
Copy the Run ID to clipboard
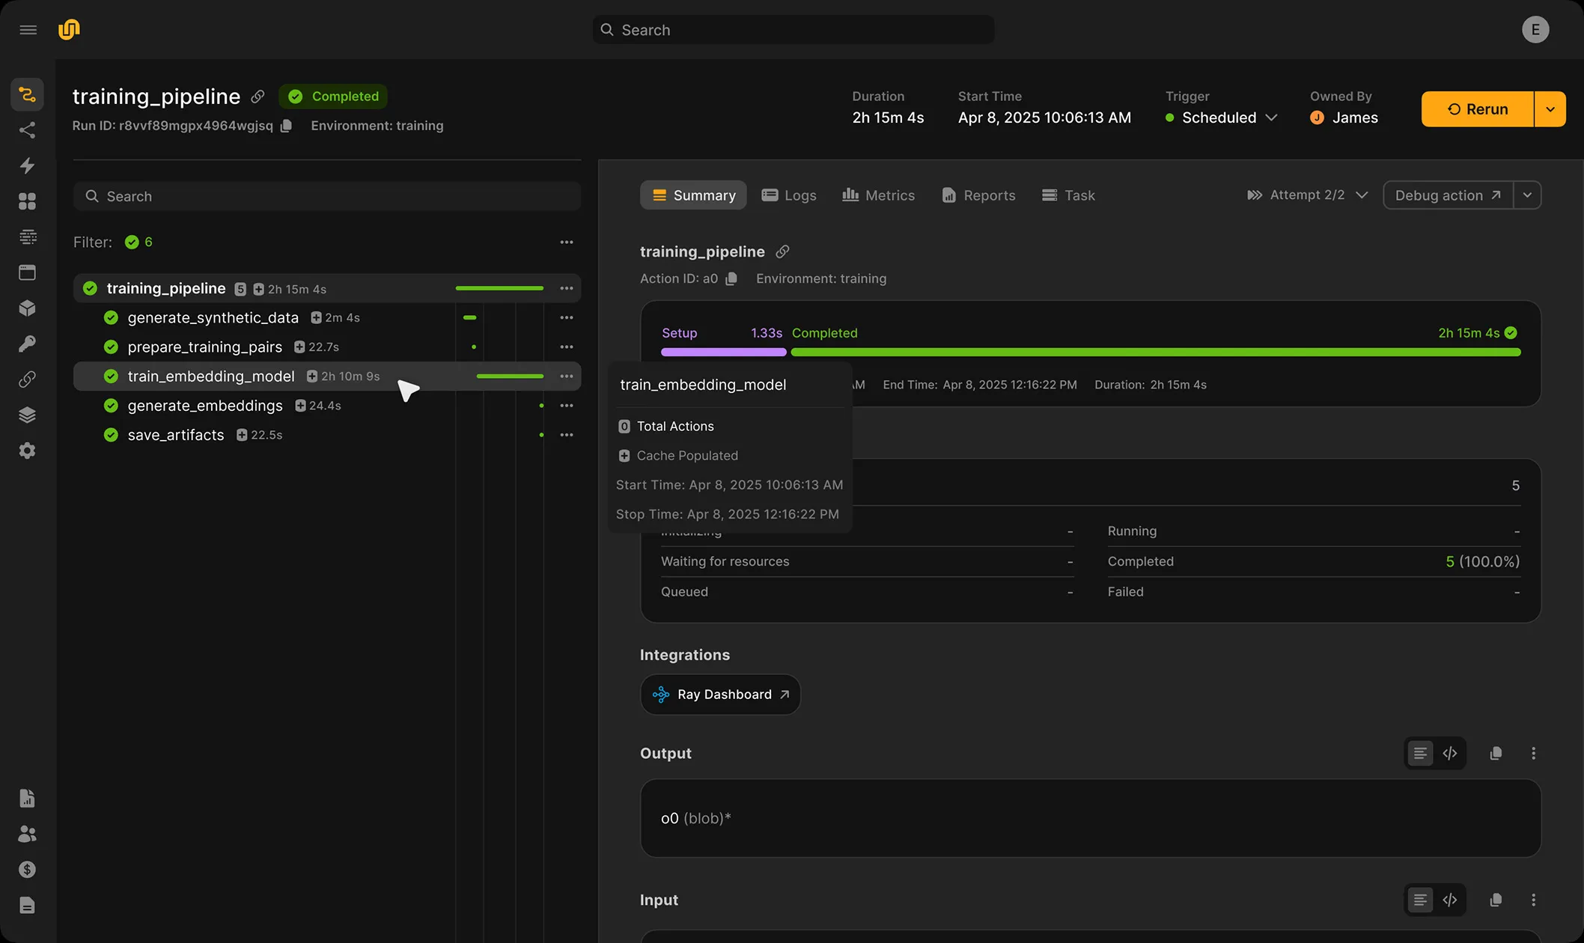point(286,126)
